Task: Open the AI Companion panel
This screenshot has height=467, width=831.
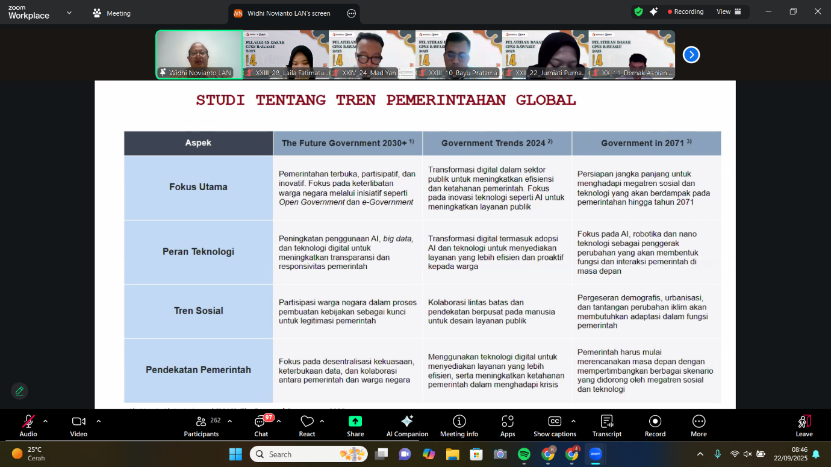Action: pyautogui.click(x=407, y=425)
